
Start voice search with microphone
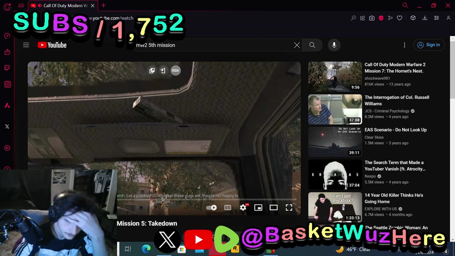pyautogui.click(x=334, y=45)
